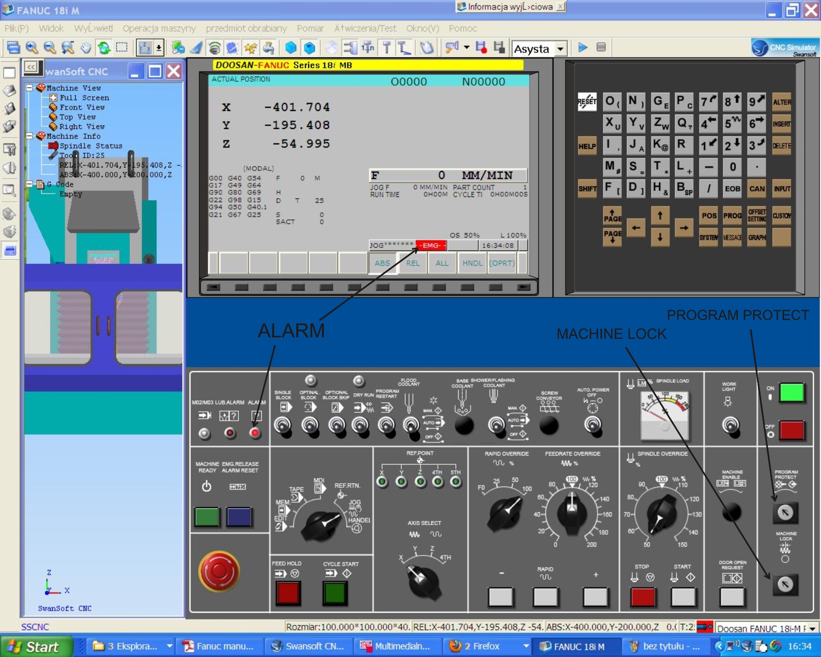
Task: Click the RAPID OVERRIDE rotary dial
Action: click(505, 512)
